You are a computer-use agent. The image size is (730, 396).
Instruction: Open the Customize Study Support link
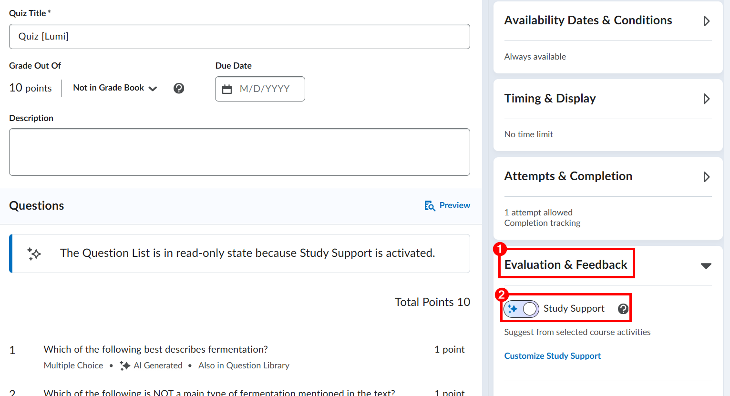(552, 356)
